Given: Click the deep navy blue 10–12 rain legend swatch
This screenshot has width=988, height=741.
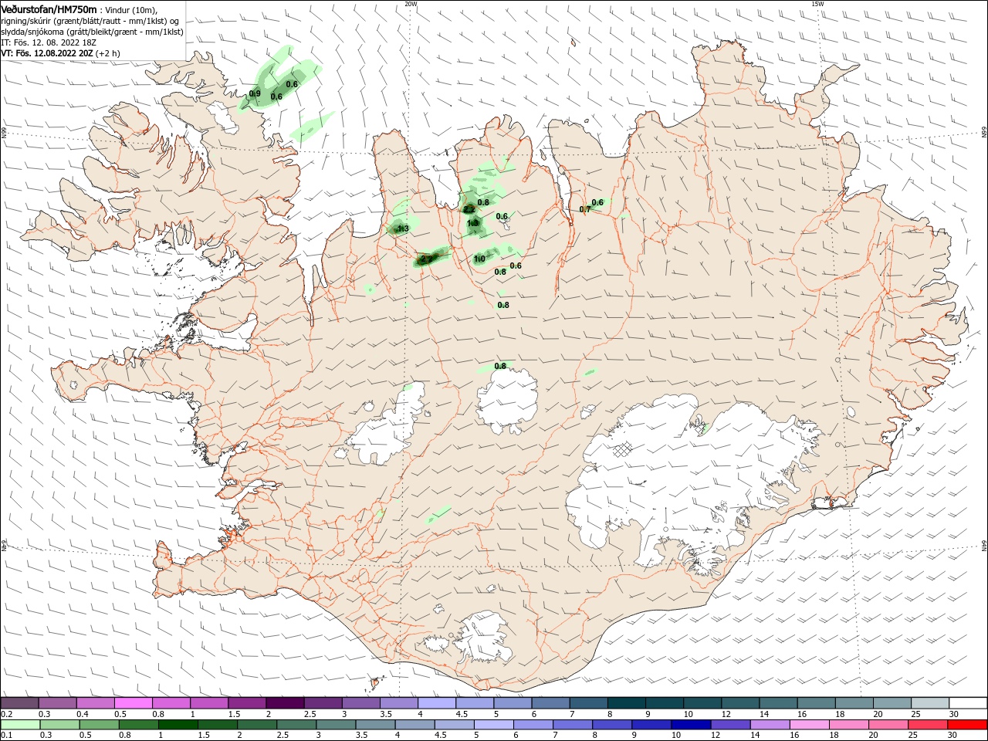Looking at the screenshot, I should click(x=690, y=725).
